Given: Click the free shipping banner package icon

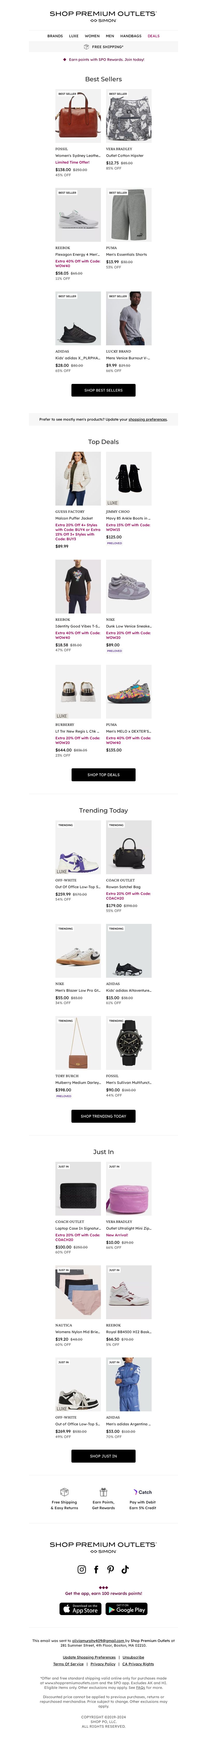Looking at the screenshot, I should [x=86, y=47].
